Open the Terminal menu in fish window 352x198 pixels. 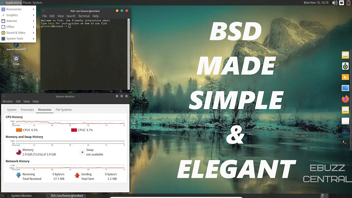[84, 16]
